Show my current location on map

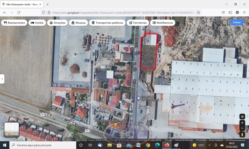pos(242,117)
